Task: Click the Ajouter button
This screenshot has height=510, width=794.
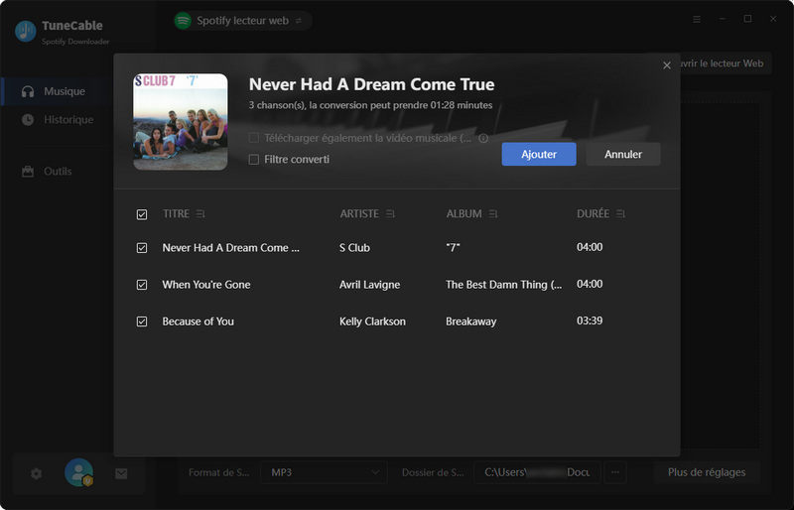Action: click(539, 154)
